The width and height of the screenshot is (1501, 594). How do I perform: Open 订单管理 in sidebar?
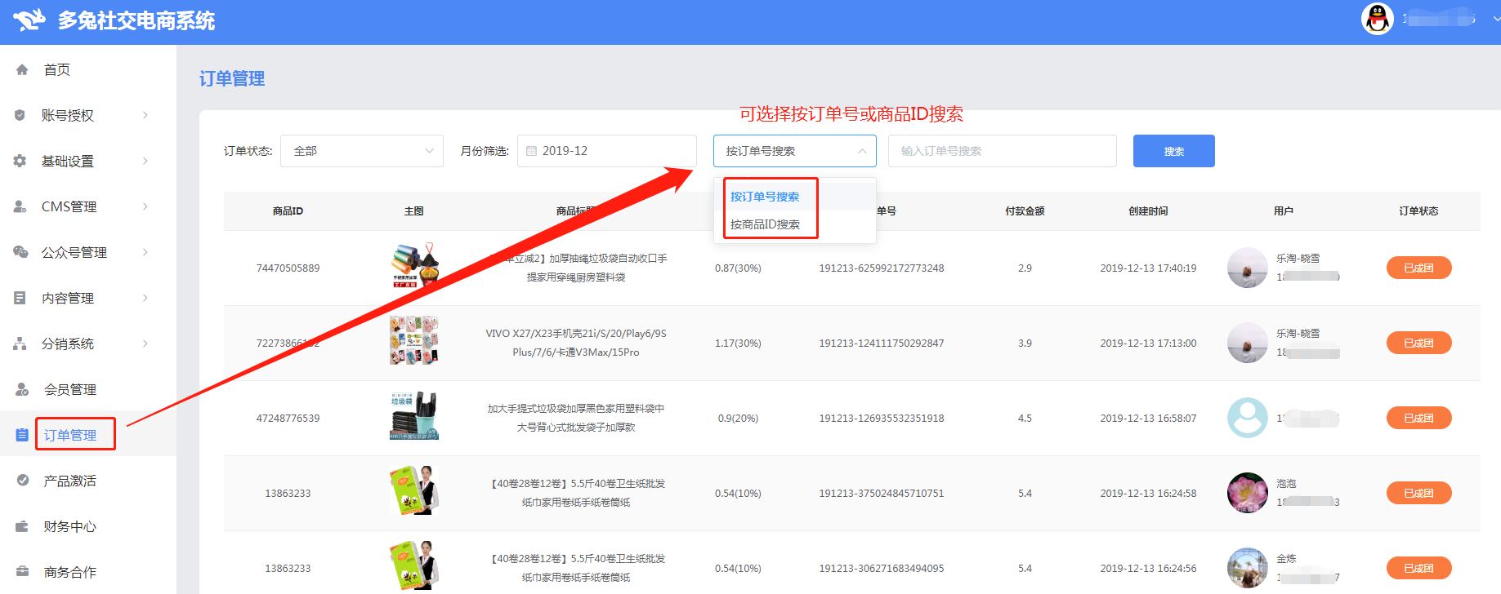(70, 435)
